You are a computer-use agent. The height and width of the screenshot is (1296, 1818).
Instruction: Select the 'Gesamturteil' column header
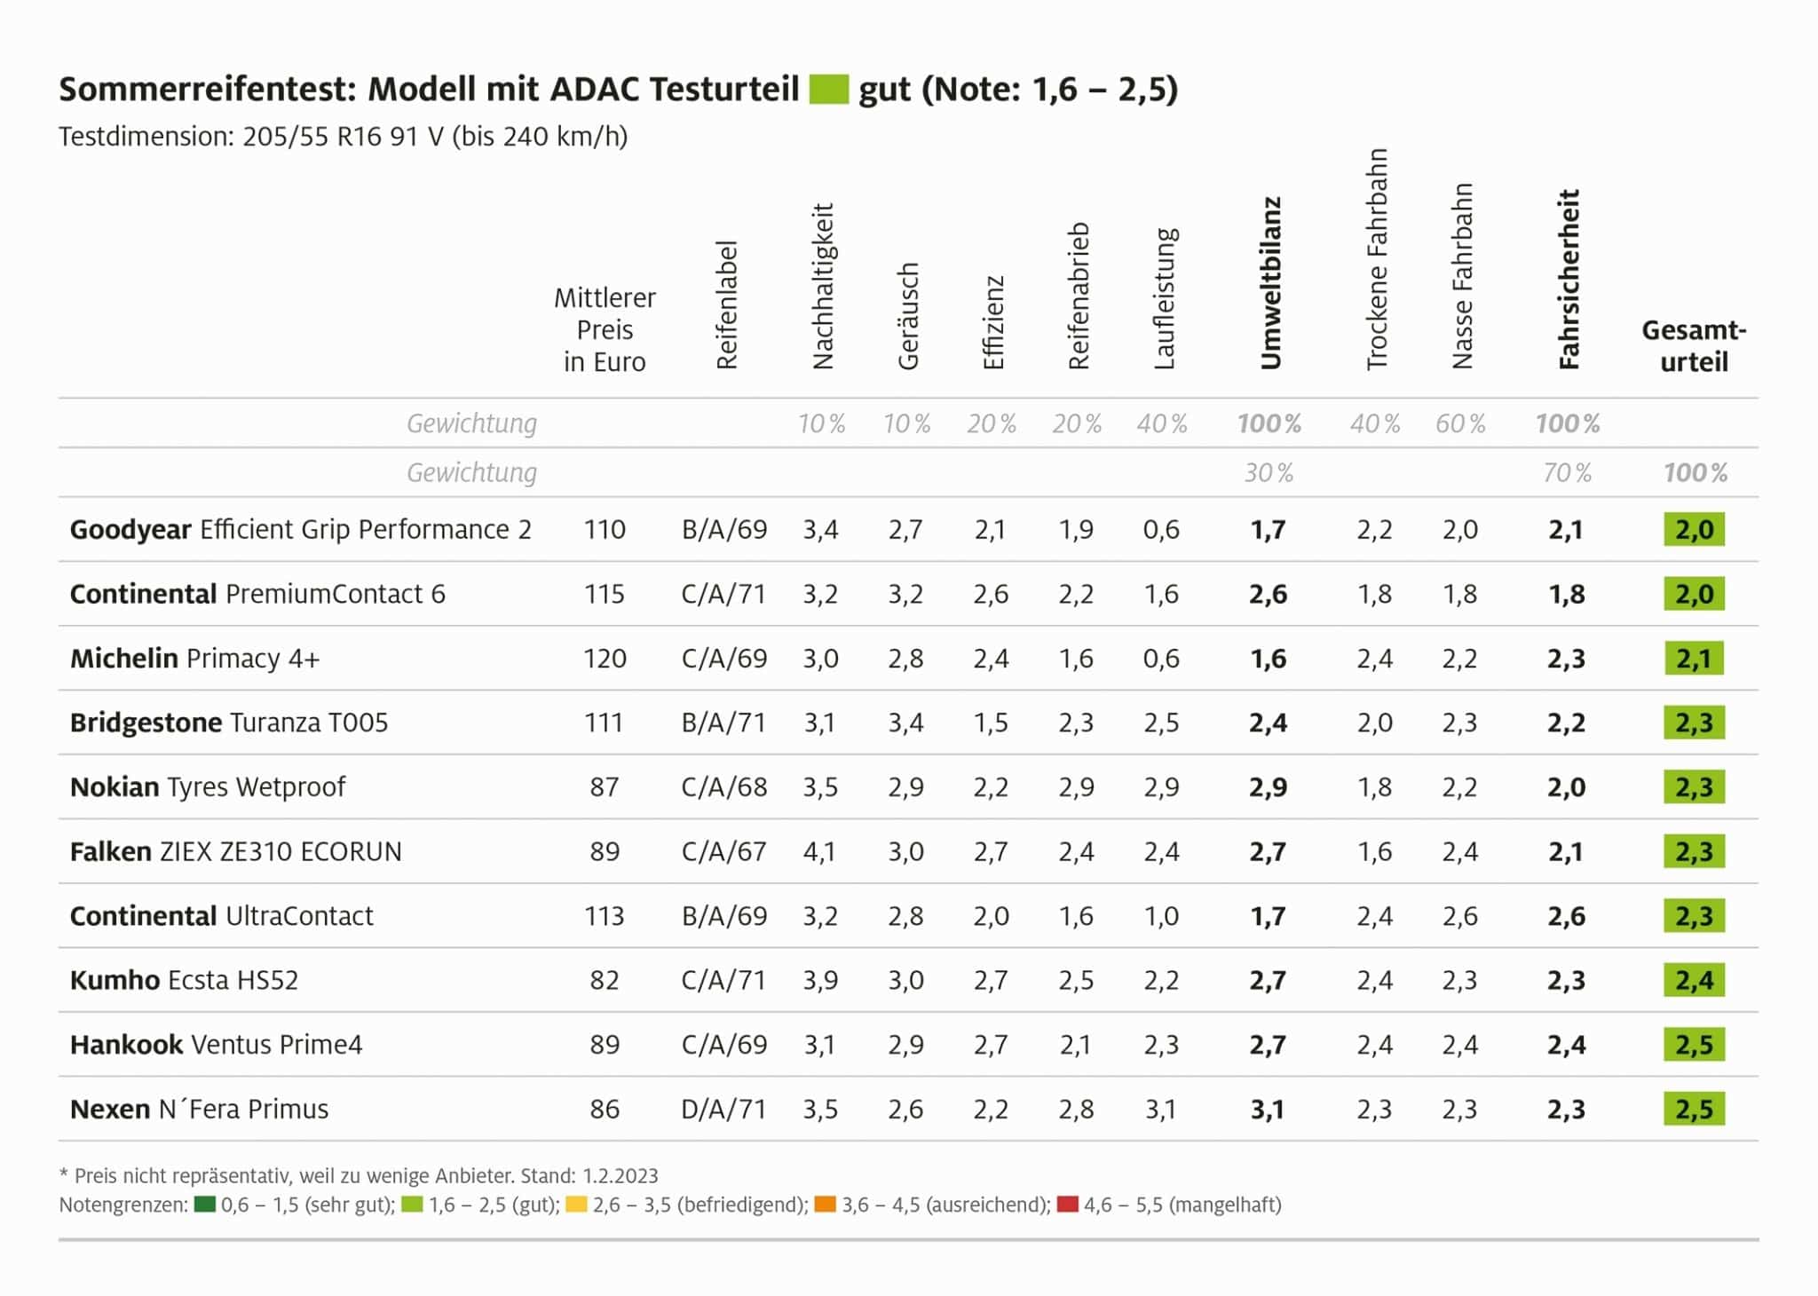(x=1694, y=345)
